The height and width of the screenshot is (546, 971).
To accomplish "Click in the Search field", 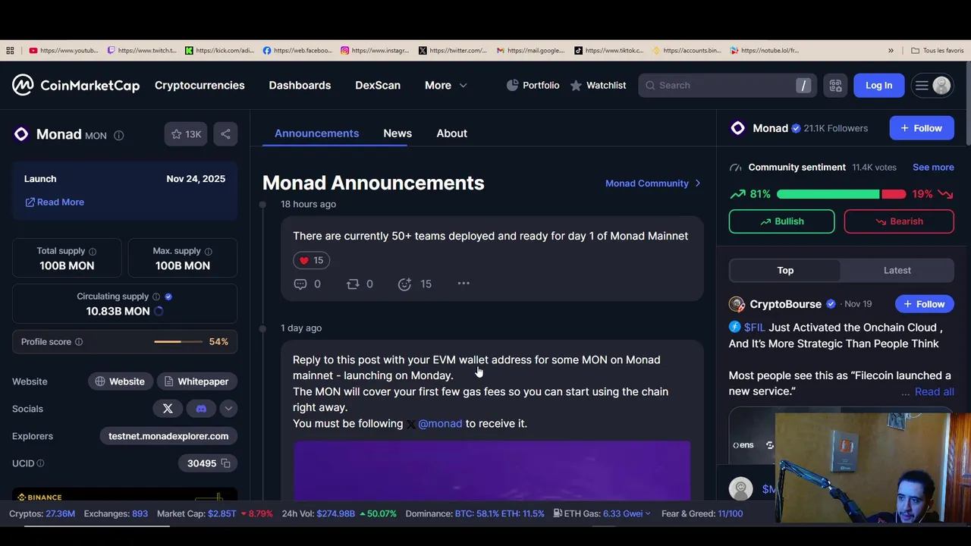I will click(727, 86).
